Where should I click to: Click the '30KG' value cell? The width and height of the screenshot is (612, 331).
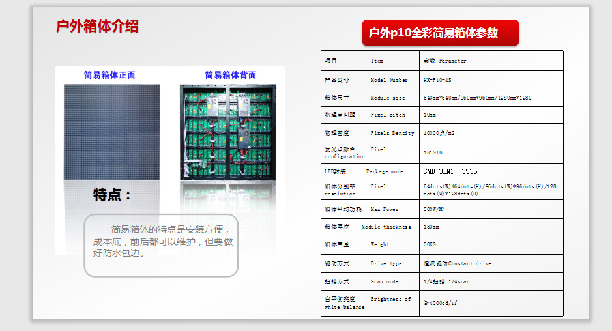point(491,244)
